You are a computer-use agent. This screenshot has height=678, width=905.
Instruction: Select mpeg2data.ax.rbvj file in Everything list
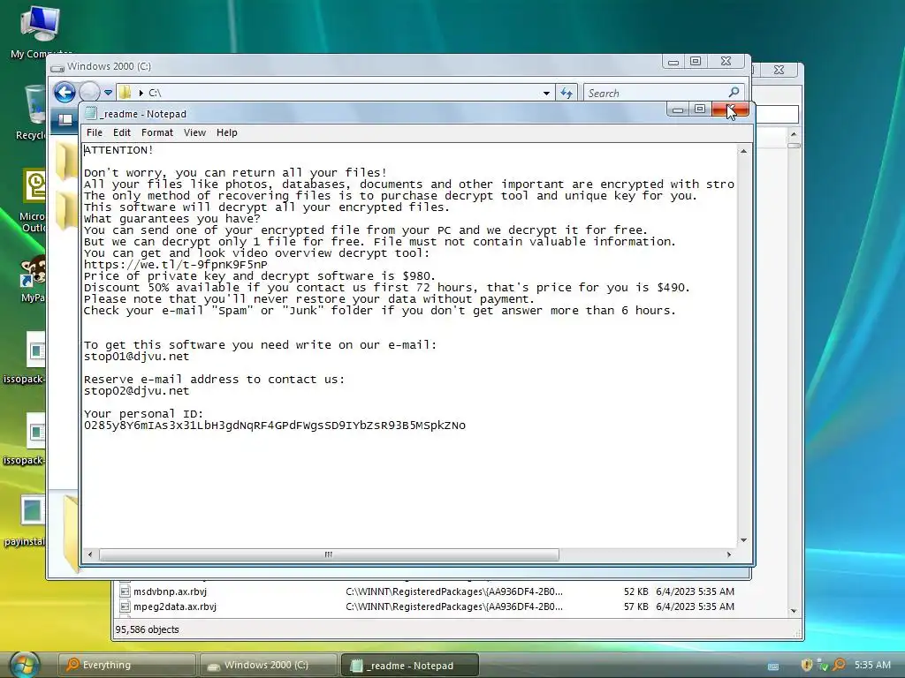(175, 606)
